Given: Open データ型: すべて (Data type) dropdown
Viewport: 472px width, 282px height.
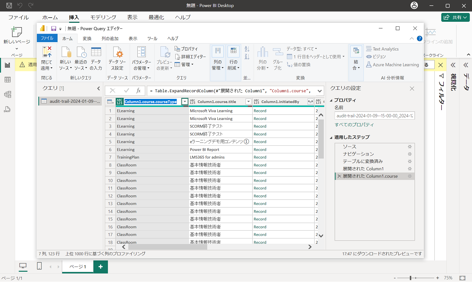Looking at the screenshot, I should 302,49.
